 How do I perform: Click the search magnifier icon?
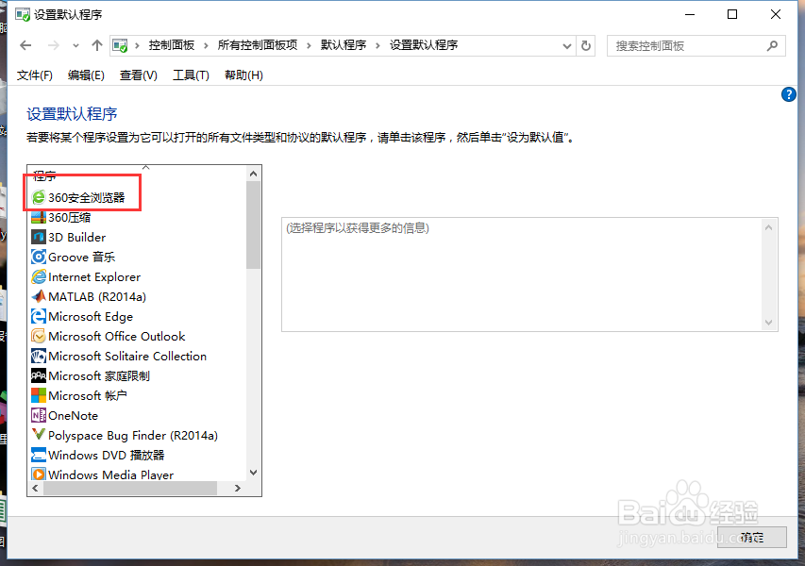pos(772,45)
